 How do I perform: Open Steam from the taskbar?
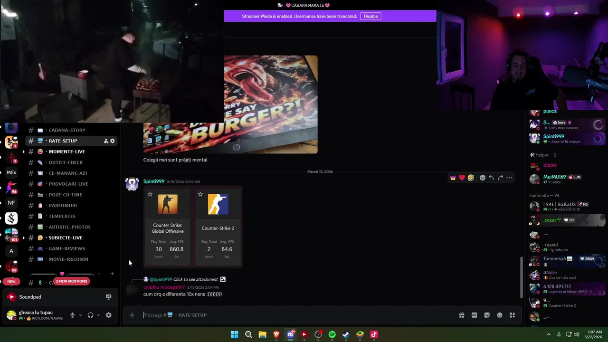[346, 334]
